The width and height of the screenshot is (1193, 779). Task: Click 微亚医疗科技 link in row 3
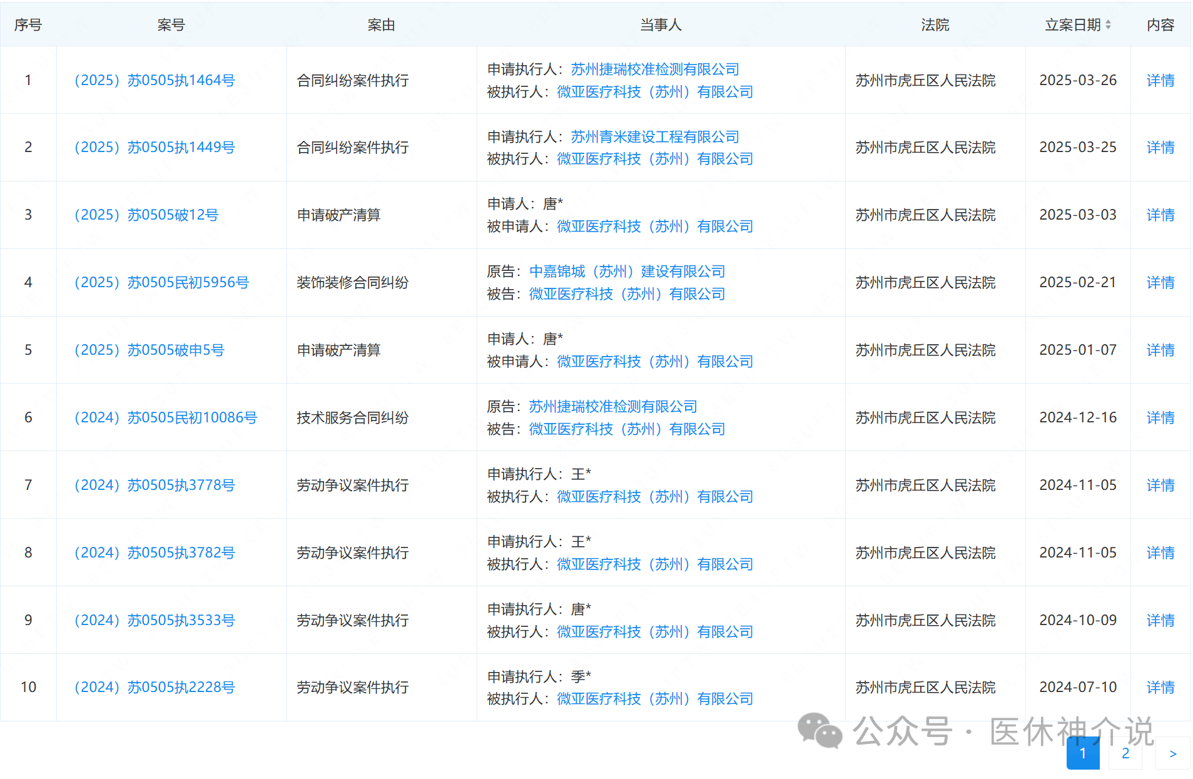coord(655,226)
